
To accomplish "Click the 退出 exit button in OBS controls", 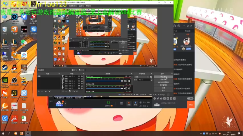I will tap(163, 90).
